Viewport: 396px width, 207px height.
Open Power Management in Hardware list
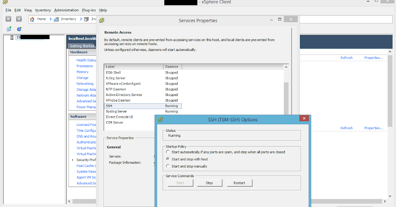[x=86, y=107]
